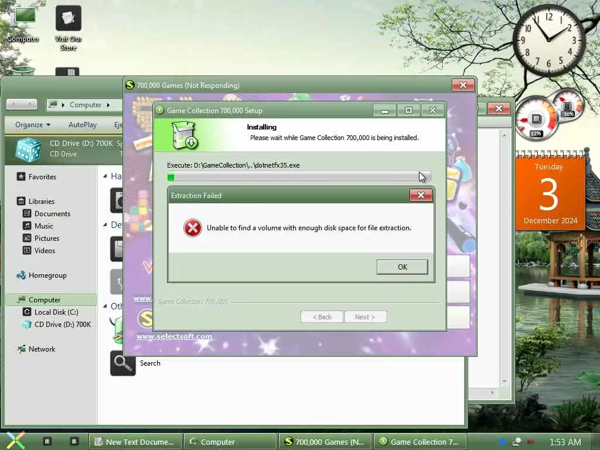
Task: Collapse the Devices group arrow in Explorer
Action: (105, 224)
